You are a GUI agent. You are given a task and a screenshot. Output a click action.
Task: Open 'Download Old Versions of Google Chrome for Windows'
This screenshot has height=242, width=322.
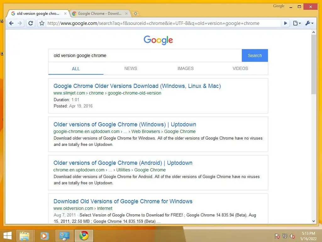tap(123, 201)
